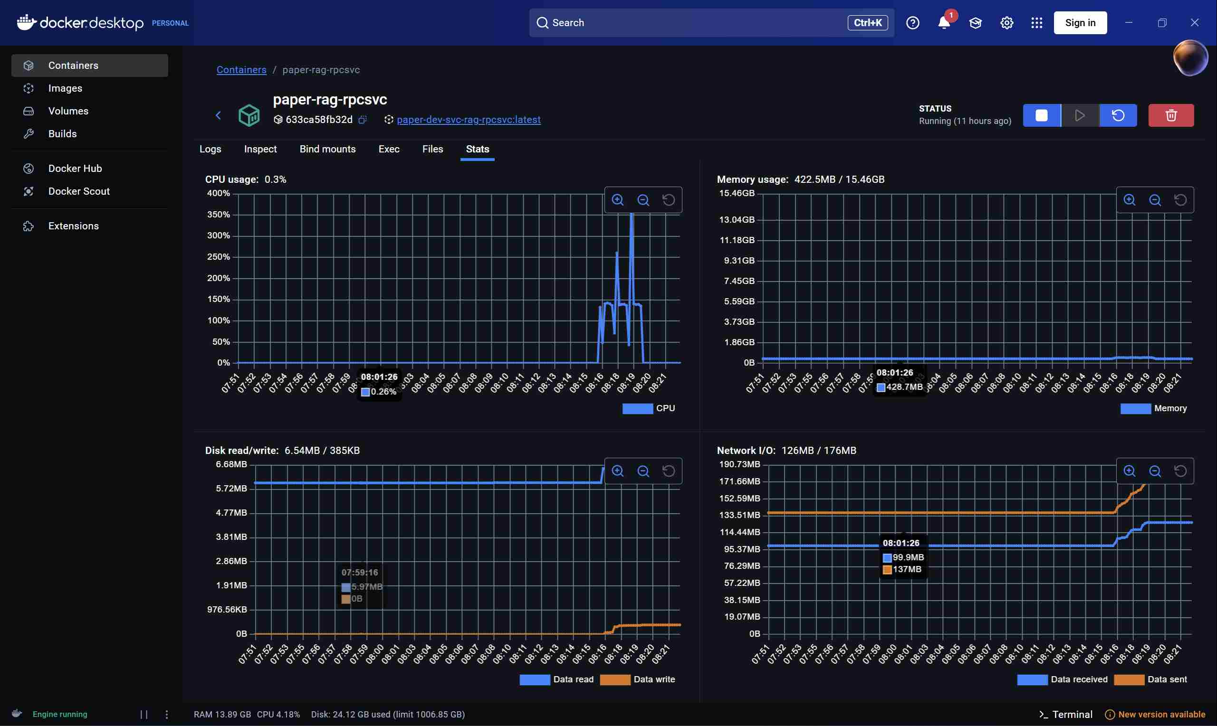Zoom in on the Disk read/write chart
The image size is (1217, 726).
point(618,471)
